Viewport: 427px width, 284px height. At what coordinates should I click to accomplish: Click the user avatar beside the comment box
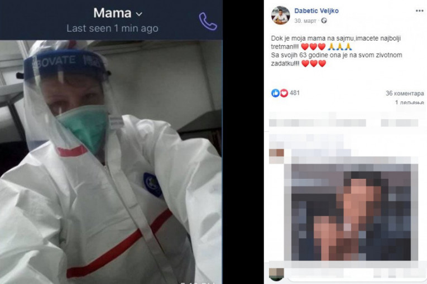(x=276, y=275)
